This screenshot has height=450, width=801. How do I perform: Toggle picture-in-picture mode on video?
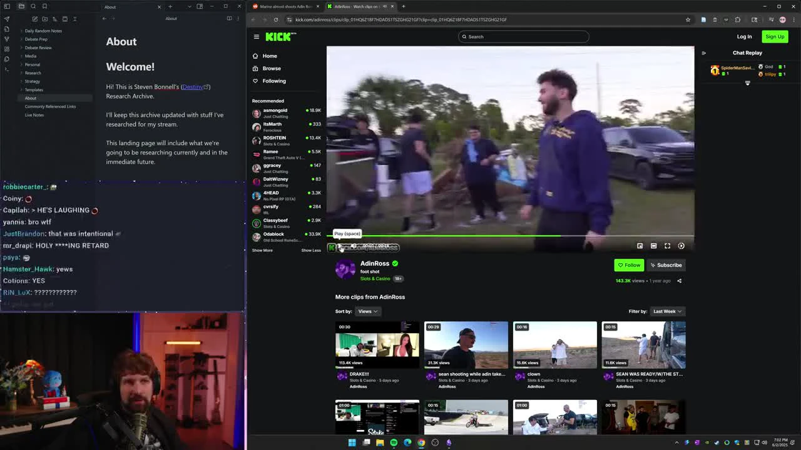[640, 246]
